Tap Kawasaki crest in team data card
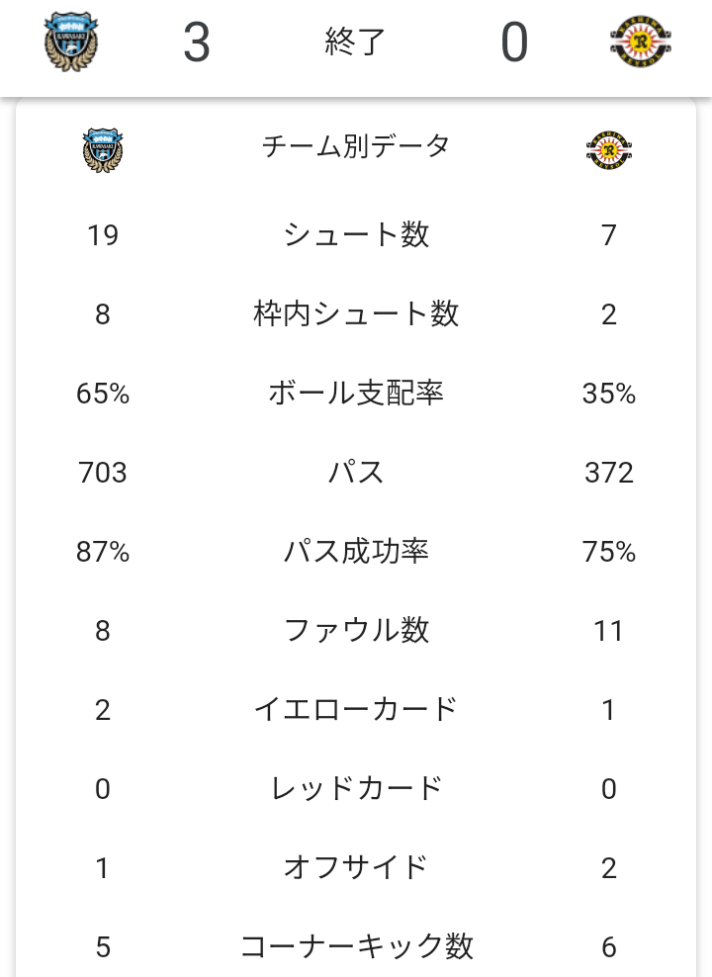 (x=103, y=150)
